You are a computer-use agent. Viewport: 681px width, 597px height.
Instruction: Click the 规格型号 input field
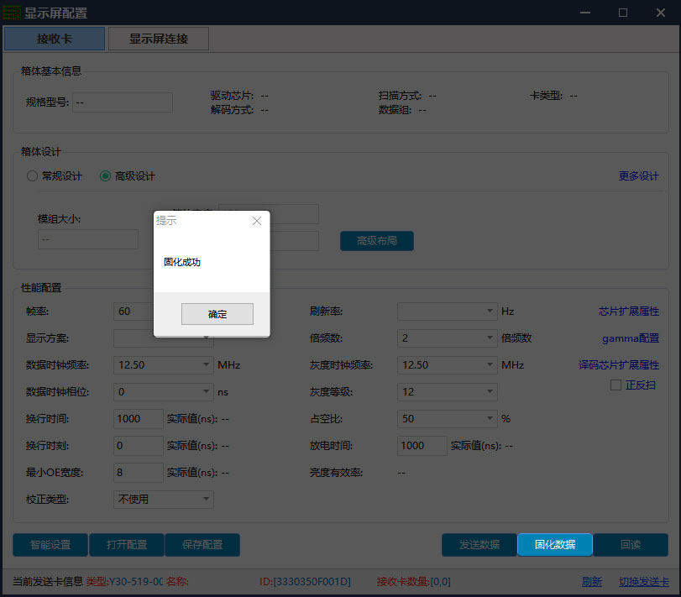[x=123, y=102]
